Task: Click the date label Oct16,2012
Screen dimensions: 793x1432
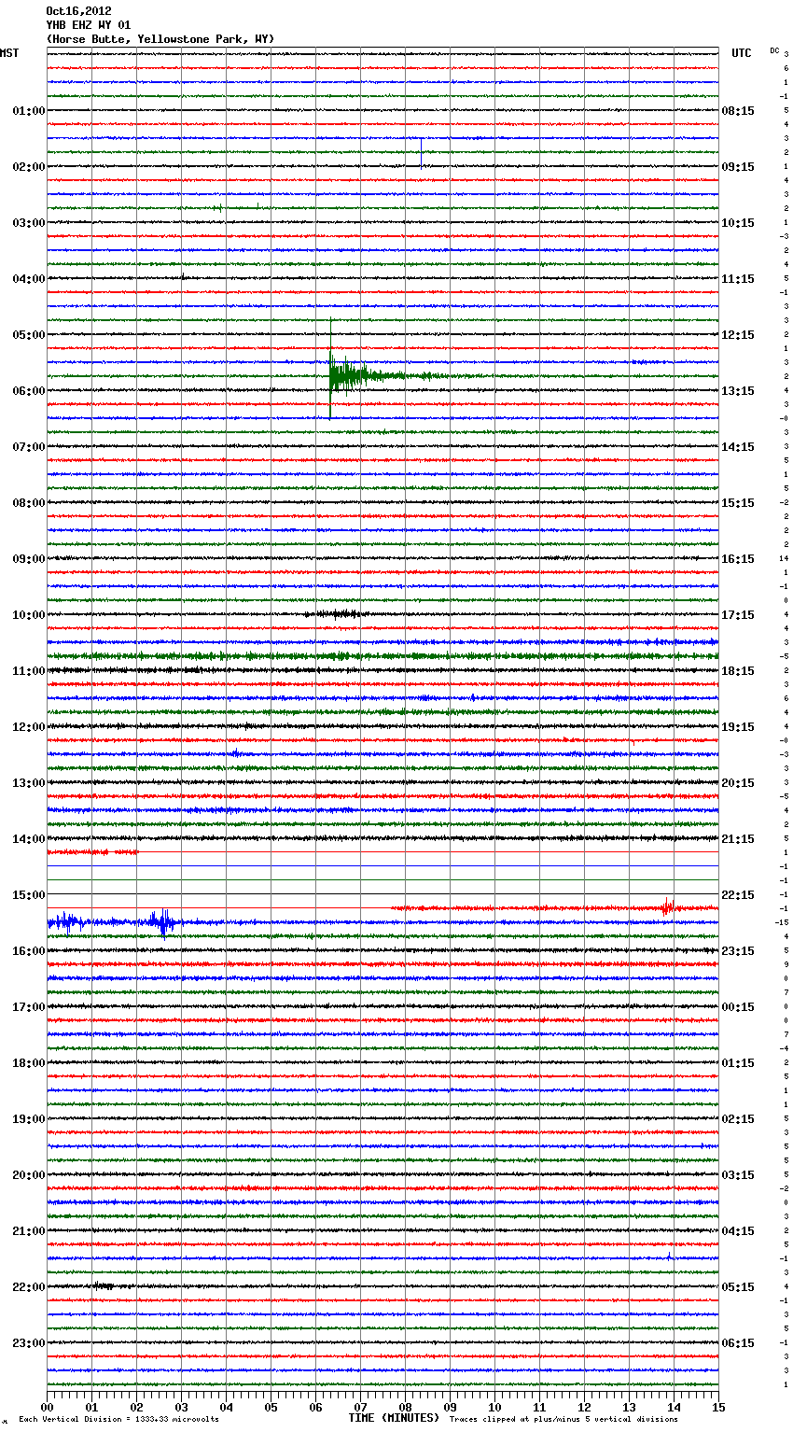Action: coord(78,11)
